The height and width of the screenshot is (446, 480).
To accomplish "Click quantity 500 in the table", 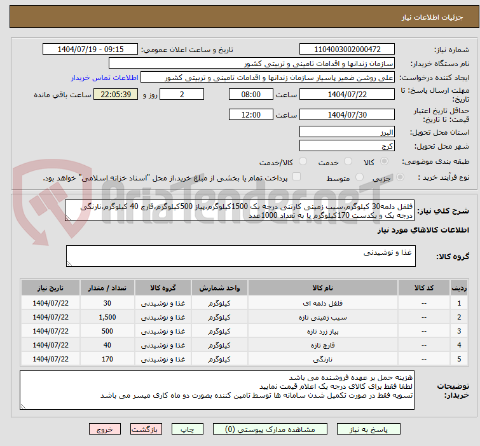I will (x=107, y=331).
